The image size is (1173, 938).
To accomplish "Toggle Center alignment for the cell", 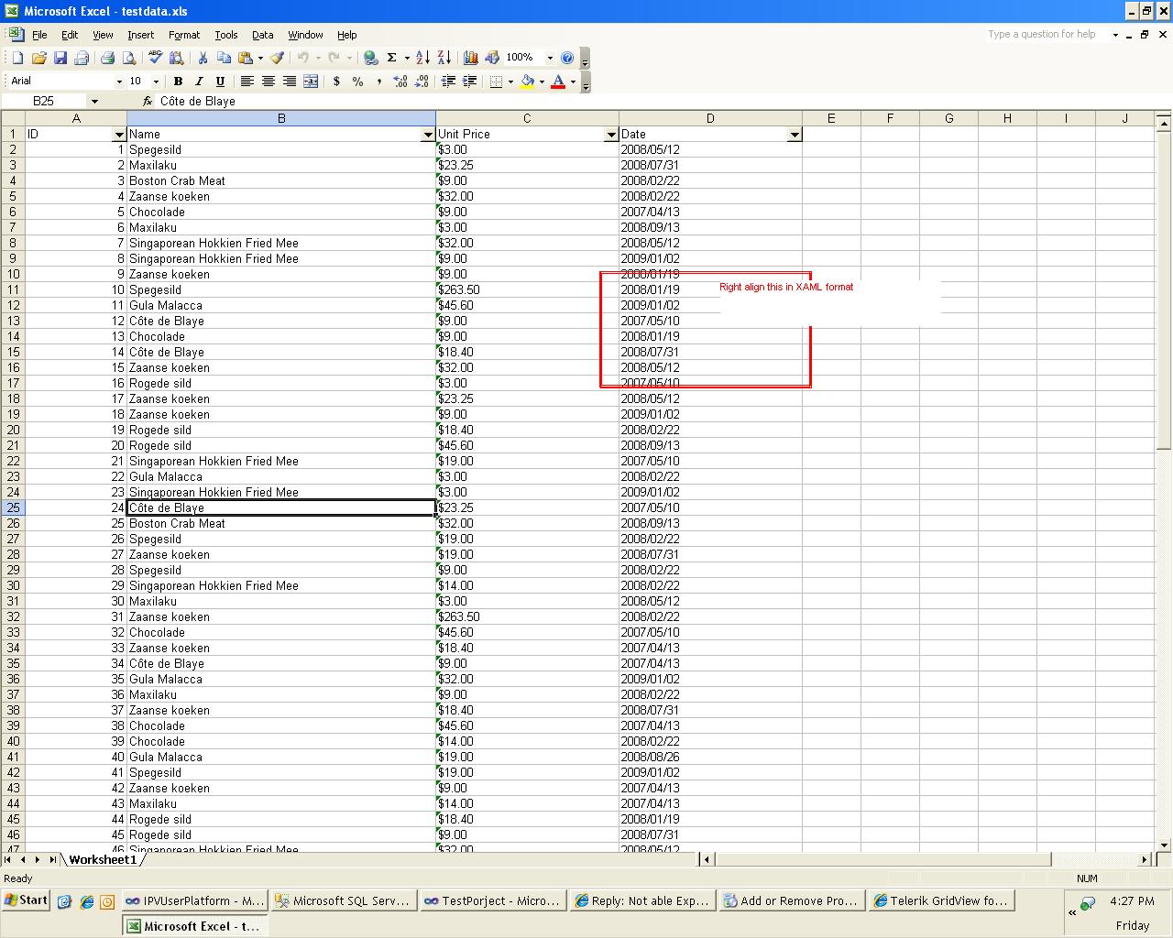I will 269,82.
